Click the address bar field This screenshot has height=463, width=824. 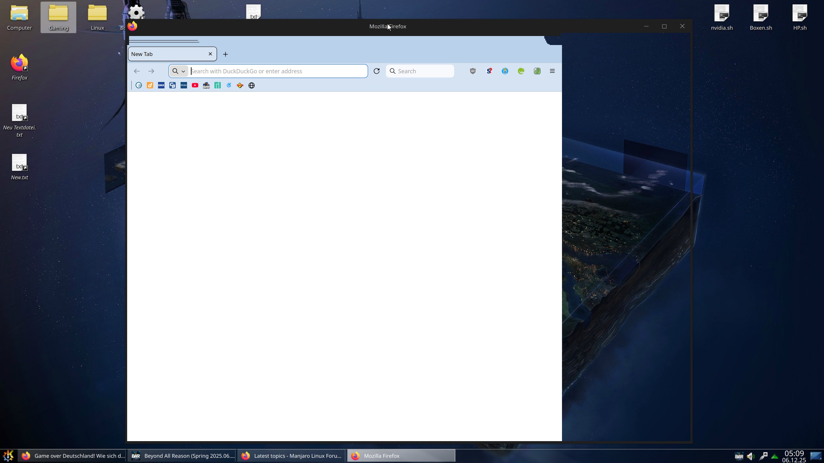[277, 71]
